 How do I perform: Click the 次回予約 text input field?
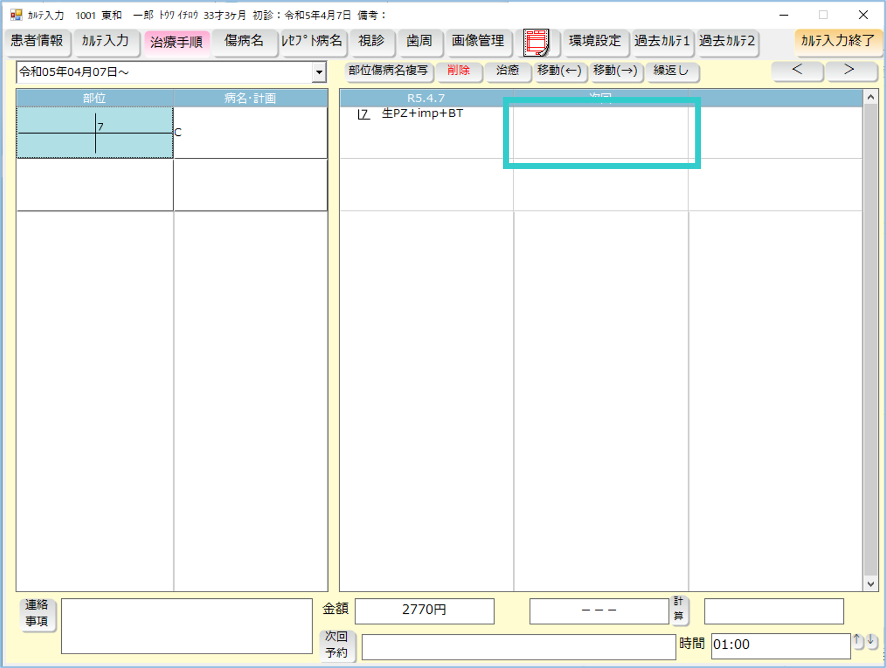[x=518, y=646]
